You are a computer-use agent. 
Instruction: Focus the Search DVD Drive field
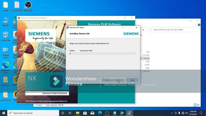(x=173, y=30)
